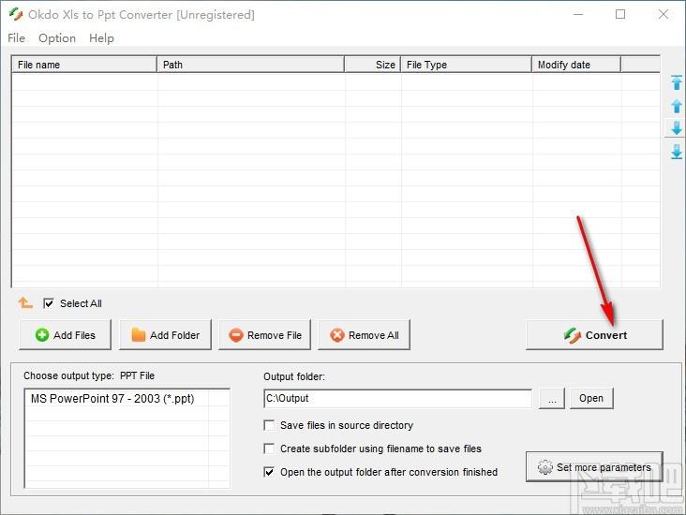Toggle the Select All checkbox

[x=49, y=303]
